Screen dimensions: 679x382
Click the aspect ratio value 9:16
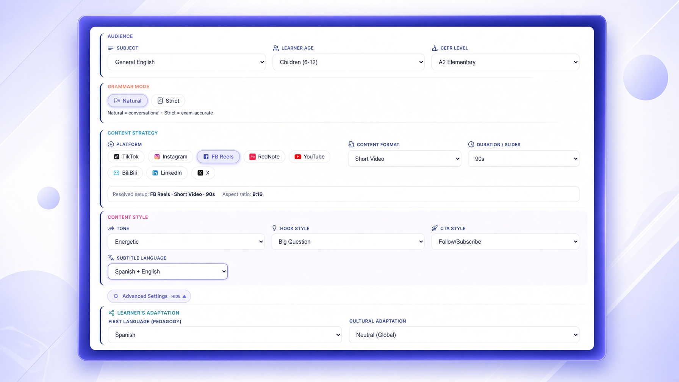coord(258,194)
